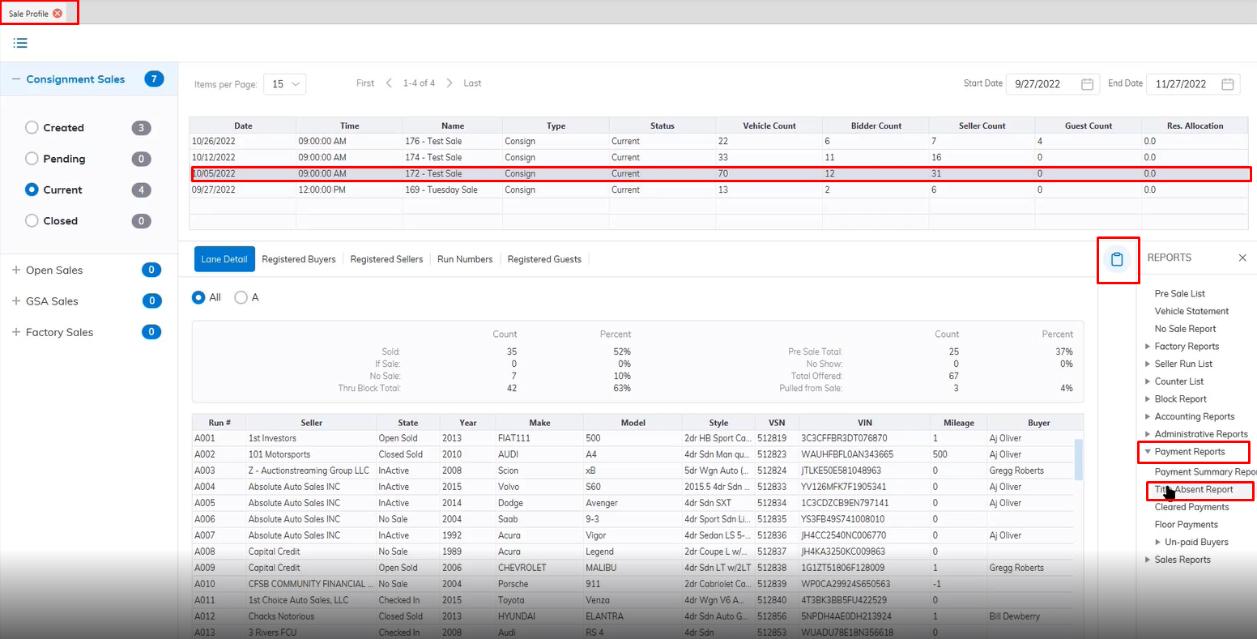Switch to Run Numbers tab
This screenshot has height=639, width=1257.
point(465,259)
